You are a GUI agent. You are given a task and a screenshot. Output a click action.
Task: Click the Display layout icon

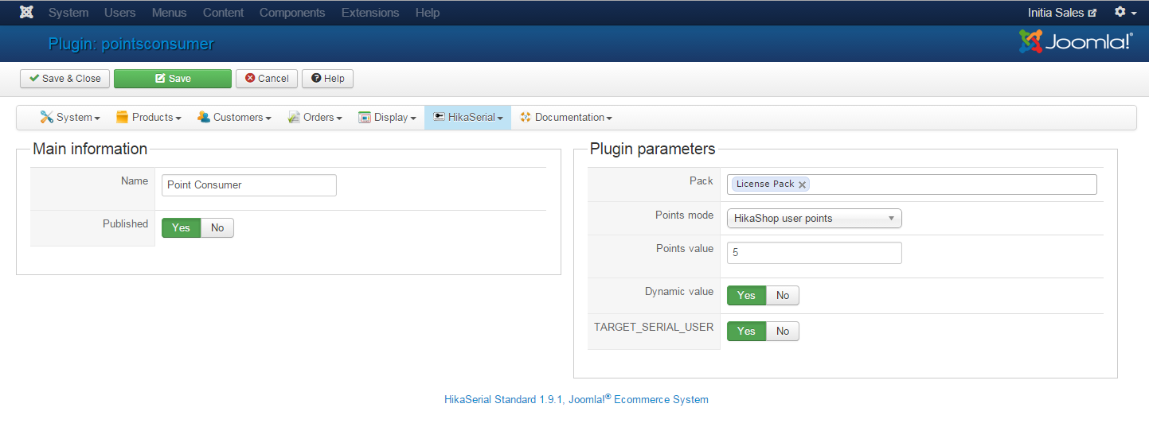tap(365, 118)
